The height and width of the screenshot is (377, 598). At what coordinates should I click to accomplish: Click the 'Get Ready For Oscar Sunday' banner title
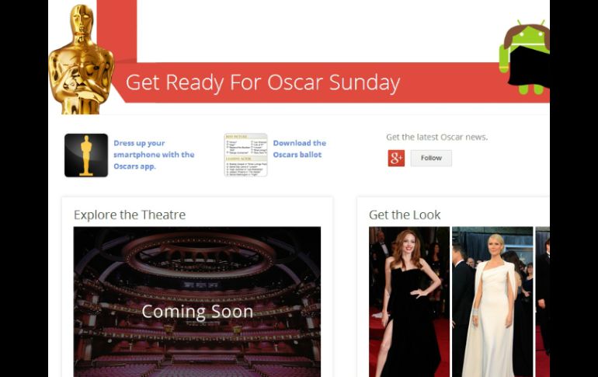(x=262, y=82)
